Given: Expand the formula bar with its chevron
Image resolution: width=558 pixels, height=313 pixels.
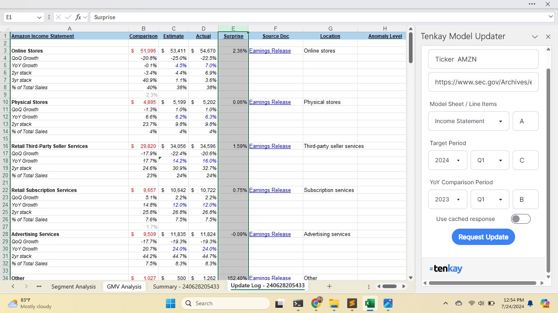Looking at the screenshot, I should tap(551, 17).
